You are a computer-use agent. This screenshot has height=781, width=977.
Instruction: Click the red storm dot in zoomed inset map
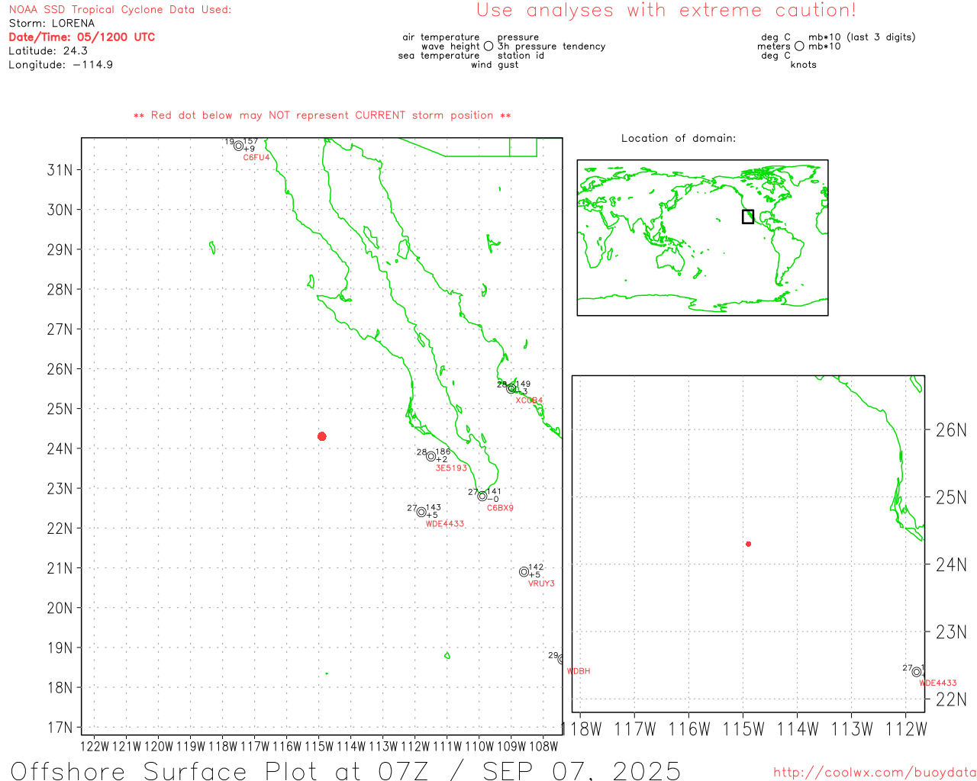(x=749, y=544)
